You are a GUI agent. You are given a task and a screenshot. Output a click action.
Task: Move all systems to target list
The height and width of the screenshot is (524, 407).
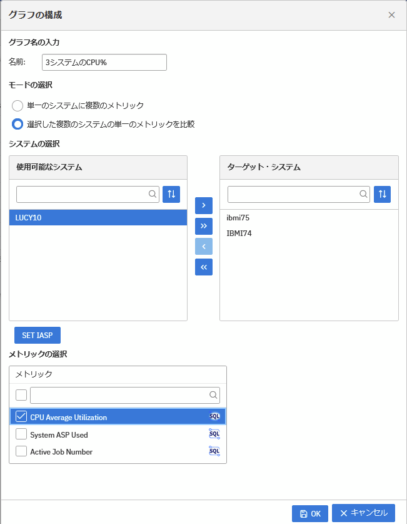click(x=204, y=226)
